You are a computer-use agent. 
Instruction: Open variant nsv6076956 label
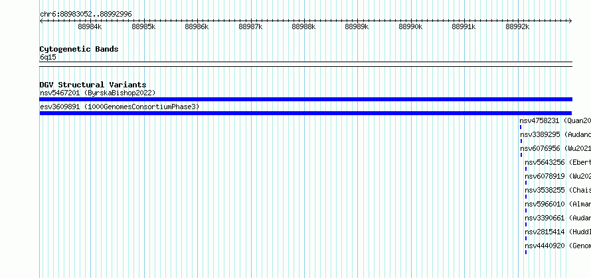(556, 148)
